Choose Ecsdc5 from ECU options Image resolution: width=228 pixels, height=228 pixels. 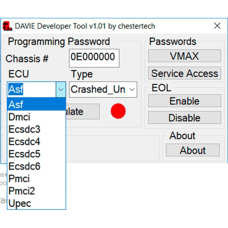36,154
